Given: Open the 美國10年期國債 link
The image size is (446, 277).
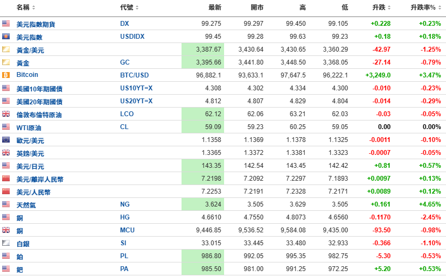Looking at the screenshot, I should (39, 89).
